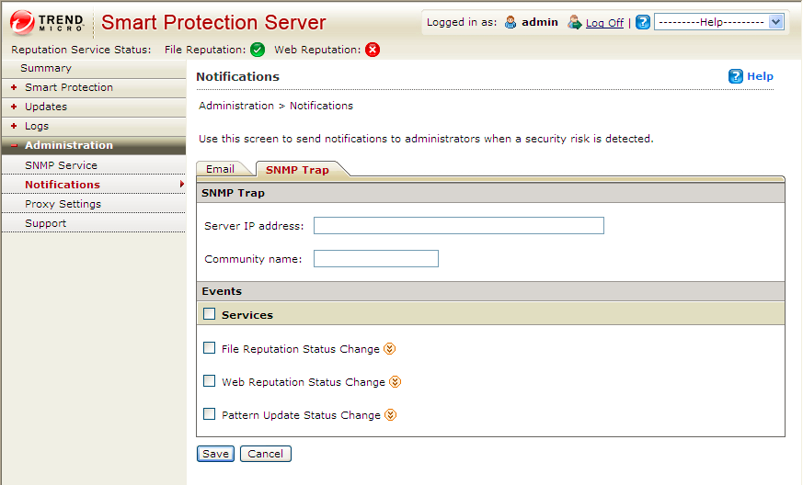
Task: Click the Log Off icon beside the link
Action: pyautogui.click(x=575, y=22)
